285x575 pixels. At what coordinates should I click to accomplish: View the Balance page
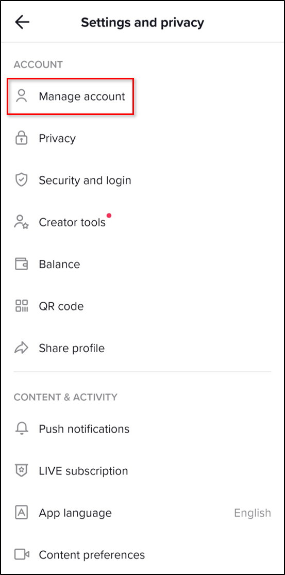point(142,264)
